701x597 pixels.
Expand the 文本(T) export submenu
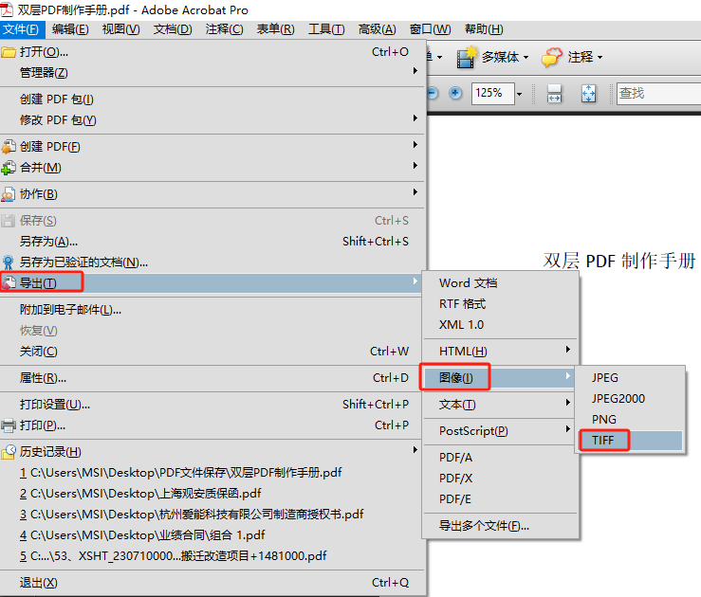[x=501, y=405]
